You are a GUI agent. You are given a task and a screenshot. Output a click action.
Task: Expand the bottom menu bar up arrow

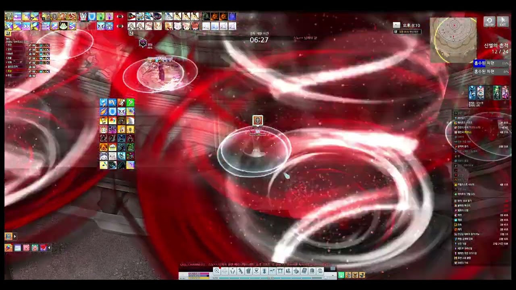pos(333,275)
